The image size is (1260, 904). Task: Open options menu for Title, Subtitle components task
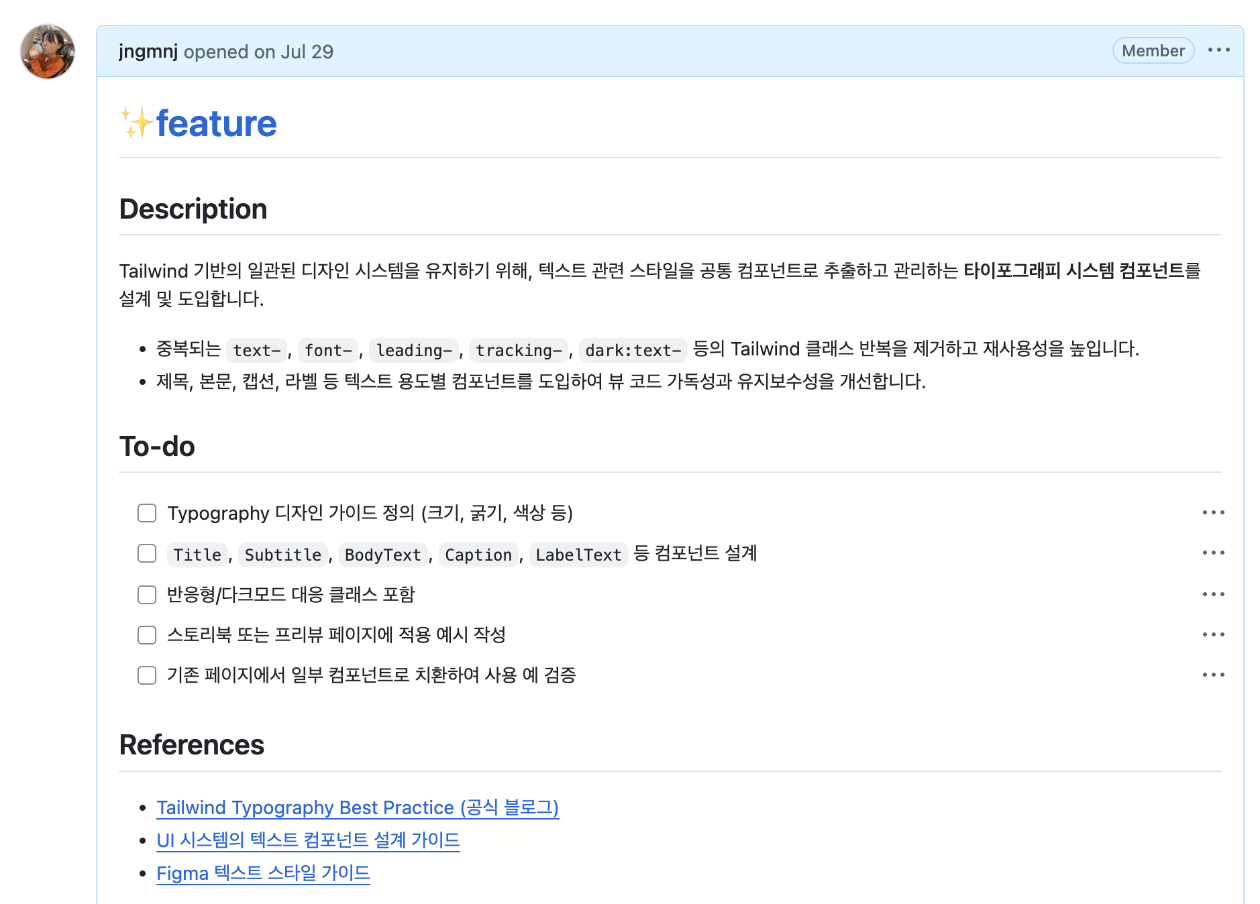click(1213, 553)
